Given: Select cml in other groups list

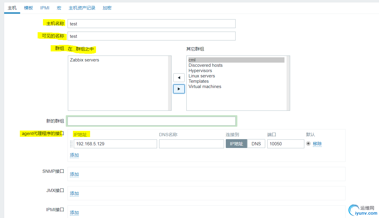Looking at the screenshot, I should tap(236, 60).
